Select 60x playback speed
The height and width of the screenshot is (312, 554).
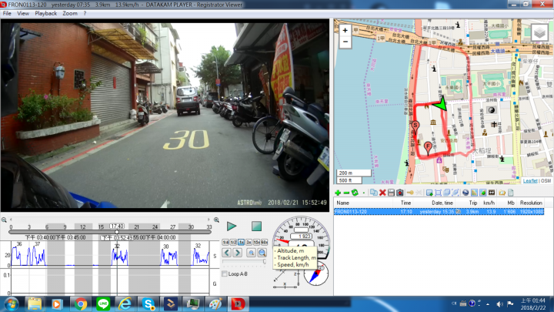265,243
